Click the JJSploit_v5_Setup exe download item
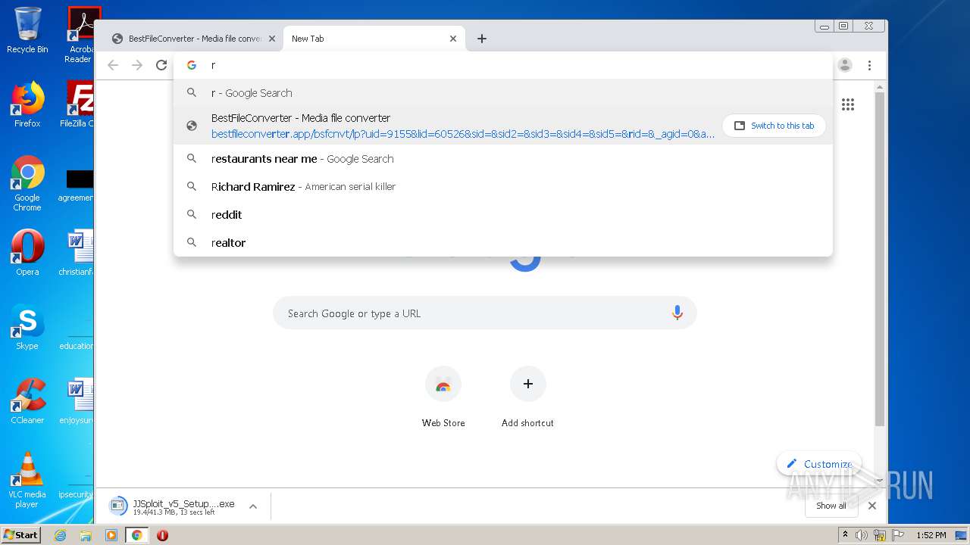 pyautogui.click(x=173, y=506)
